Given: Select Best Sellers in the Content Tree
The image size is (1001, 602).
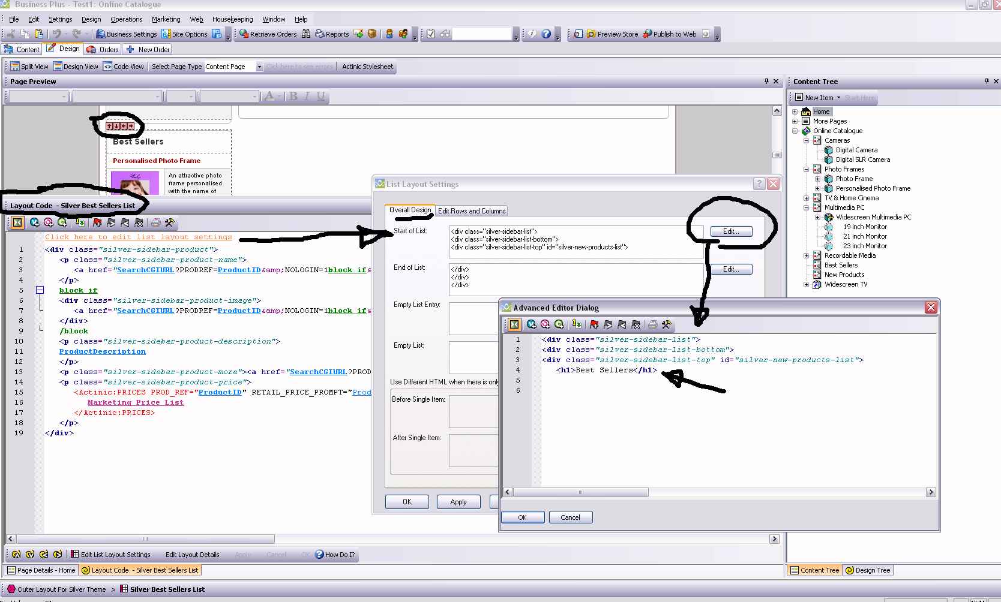Looking at the screenshot, I should pyautogui.click(x=841, y=265).
